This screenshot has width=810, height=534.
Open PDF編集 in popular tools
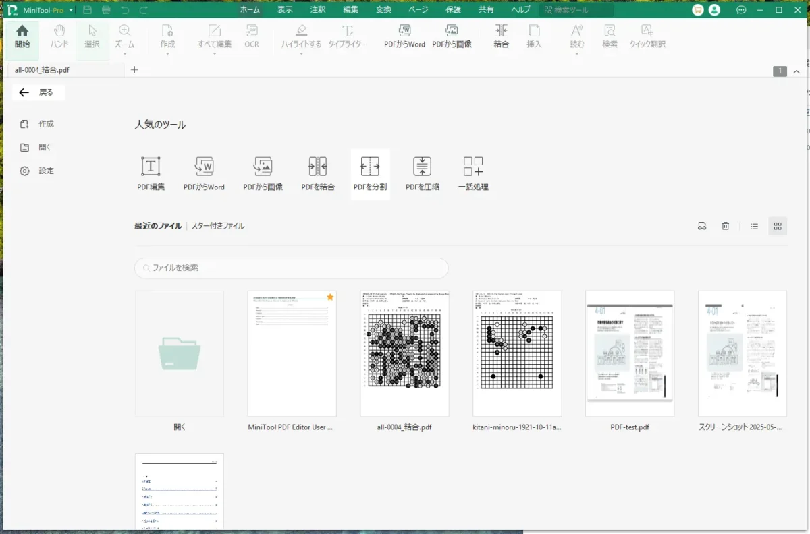pyautogui.click(x=151, y=174)
